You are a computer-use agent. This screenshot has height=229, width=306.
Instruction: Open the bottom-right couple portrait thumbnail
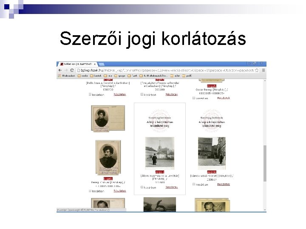212,205
